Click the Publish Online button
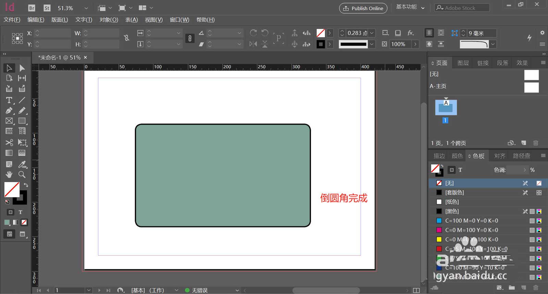Viewport: 548px width, 294px height. point(363,8)
